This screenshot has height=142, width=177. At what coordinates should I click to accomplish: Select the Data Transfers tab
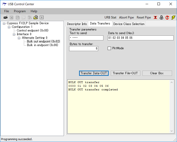coord(100,23)
